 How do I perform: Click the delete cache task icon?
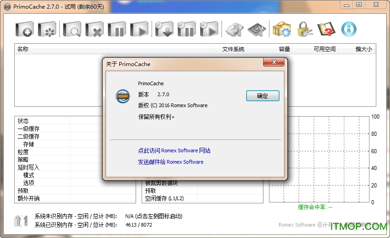(95, 29)
